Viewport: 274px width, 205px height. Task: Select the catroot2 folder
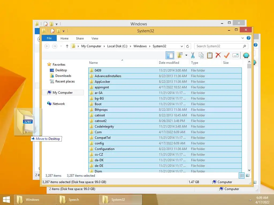click(x=165, y=121)
